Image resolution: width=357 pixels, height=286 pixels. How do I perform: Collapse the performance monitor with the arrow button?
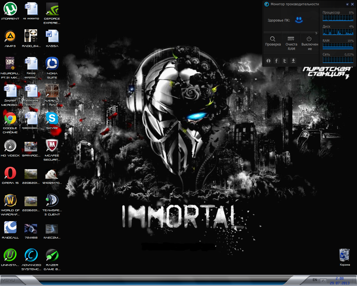point(347,4)
